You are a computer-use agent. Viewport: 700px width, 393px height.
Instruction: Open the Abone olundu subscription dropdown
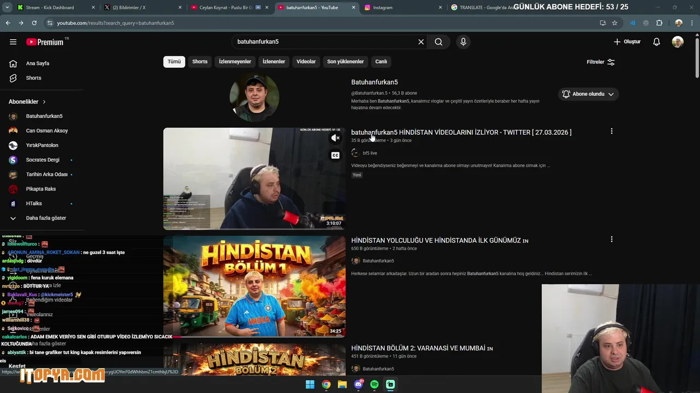(x=588, y=94)
